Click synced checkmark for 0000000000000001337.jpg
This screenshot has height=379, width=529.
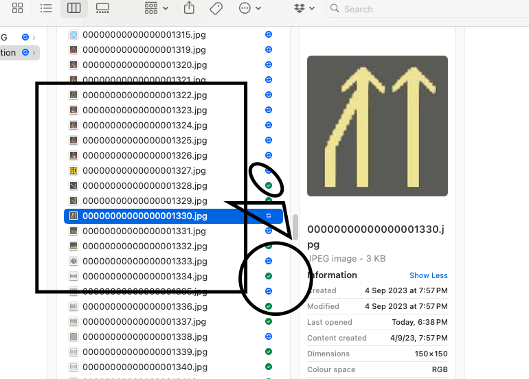point(269,321)
